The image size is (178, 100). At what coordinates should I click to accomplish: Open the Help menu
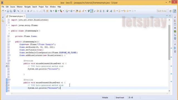[59, 7]
